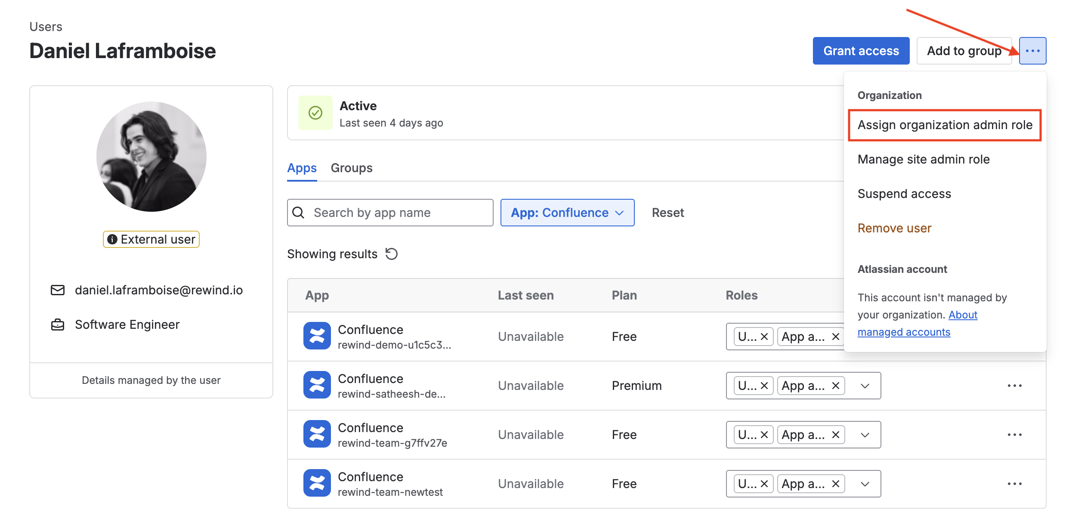Click the Last seen column header
The height and width of the screenshot is (513, 1069).
pyautogui.click(x=525, y=295)
